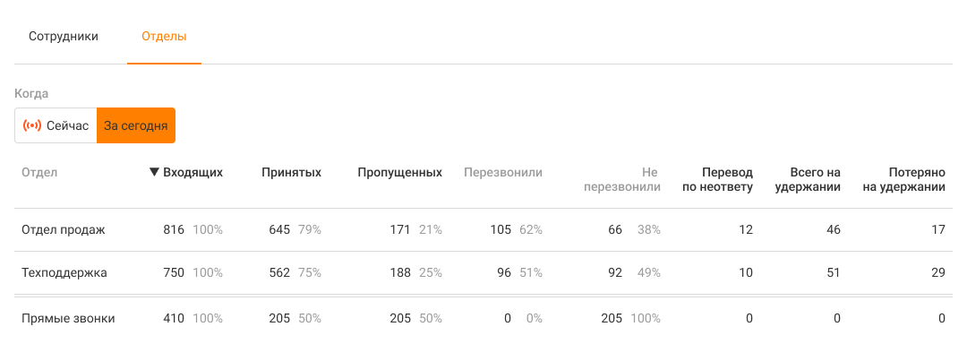
Task: Click the sort arrow next to Входящих
Action: (x=154, y=172)
